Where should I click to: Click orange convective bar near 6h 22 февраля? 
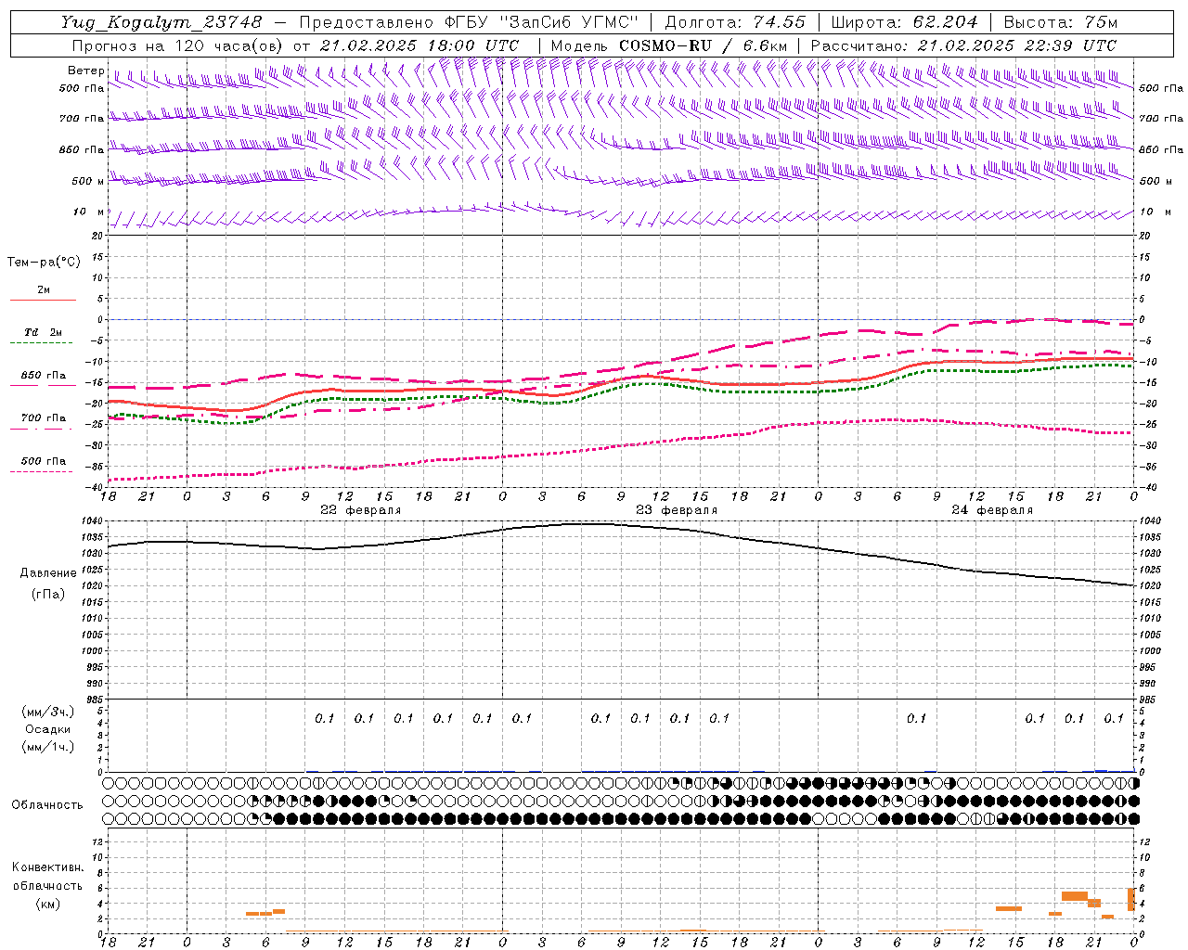tap(265, 913)
